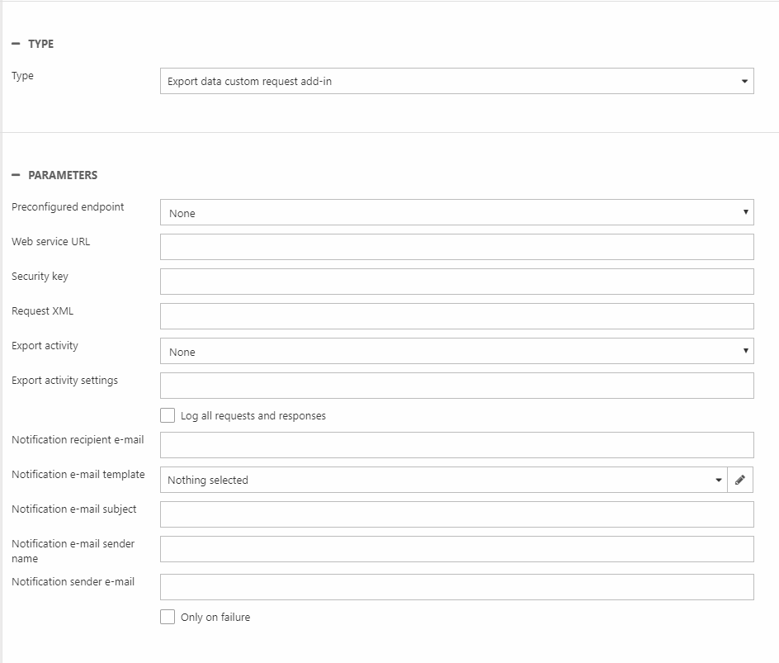Click the PARAMETERS heading text
The image size is (779, 663).
point(63,175)
